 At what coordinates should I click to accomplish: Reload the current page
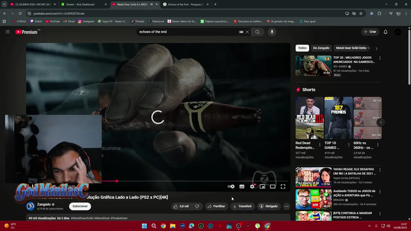tap(20, 13)
